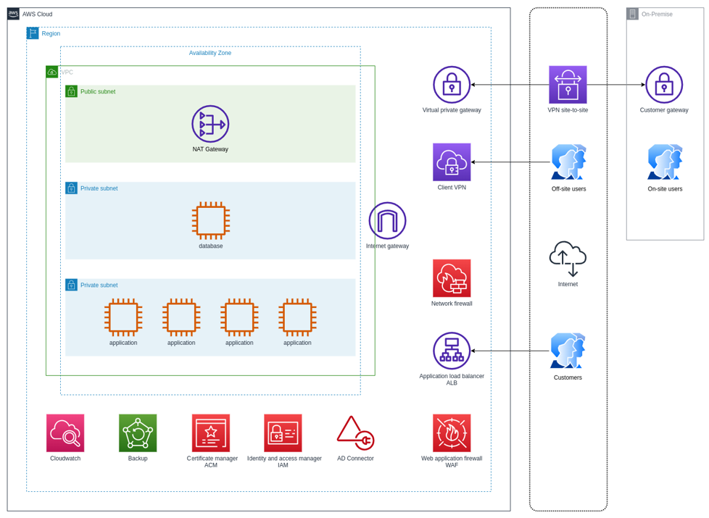Select the On-site users icon
Screen dimensions: 709x518
pyautogui.click(x=665, y=162)
